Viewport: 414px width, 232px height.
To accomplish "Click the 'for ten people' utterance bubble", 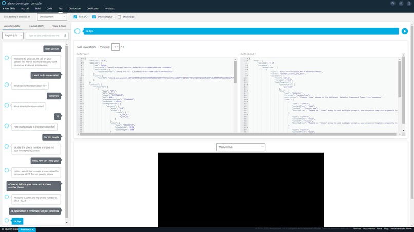I will (x=52, y=137).
